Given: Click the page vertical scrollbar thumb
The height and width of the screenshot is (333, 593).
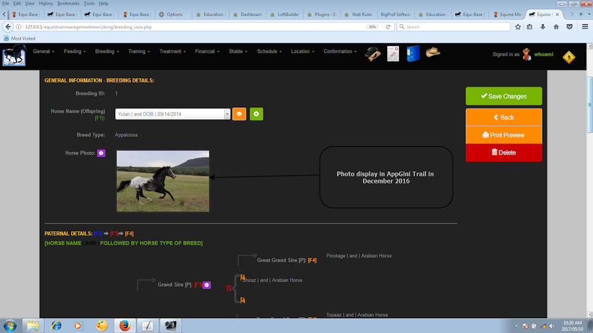Looking at the screenshot, I should click(x=589, y=105).
